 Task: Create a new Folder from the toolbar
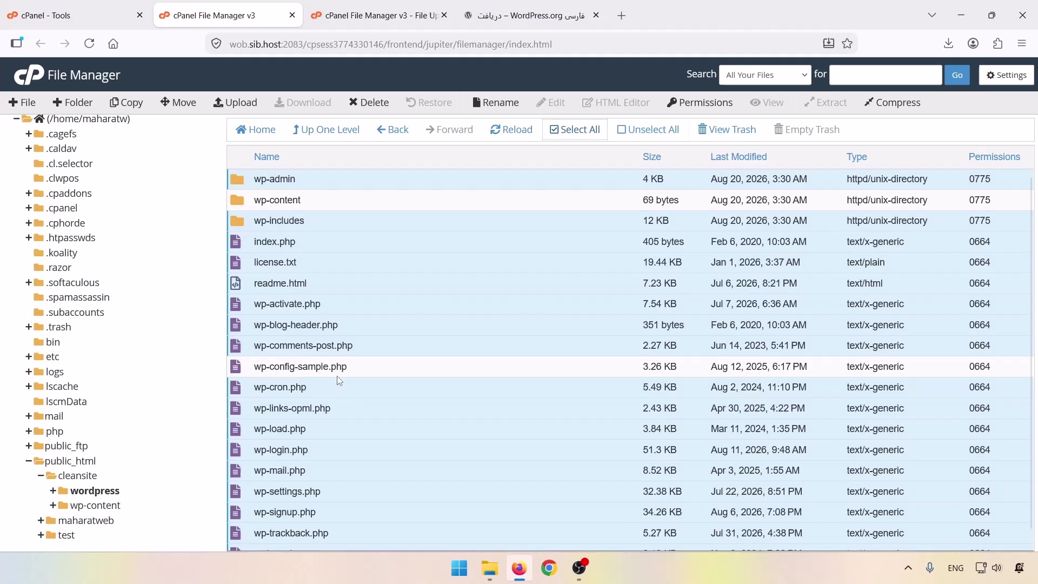pyautogui.click(x=73, y=103)
